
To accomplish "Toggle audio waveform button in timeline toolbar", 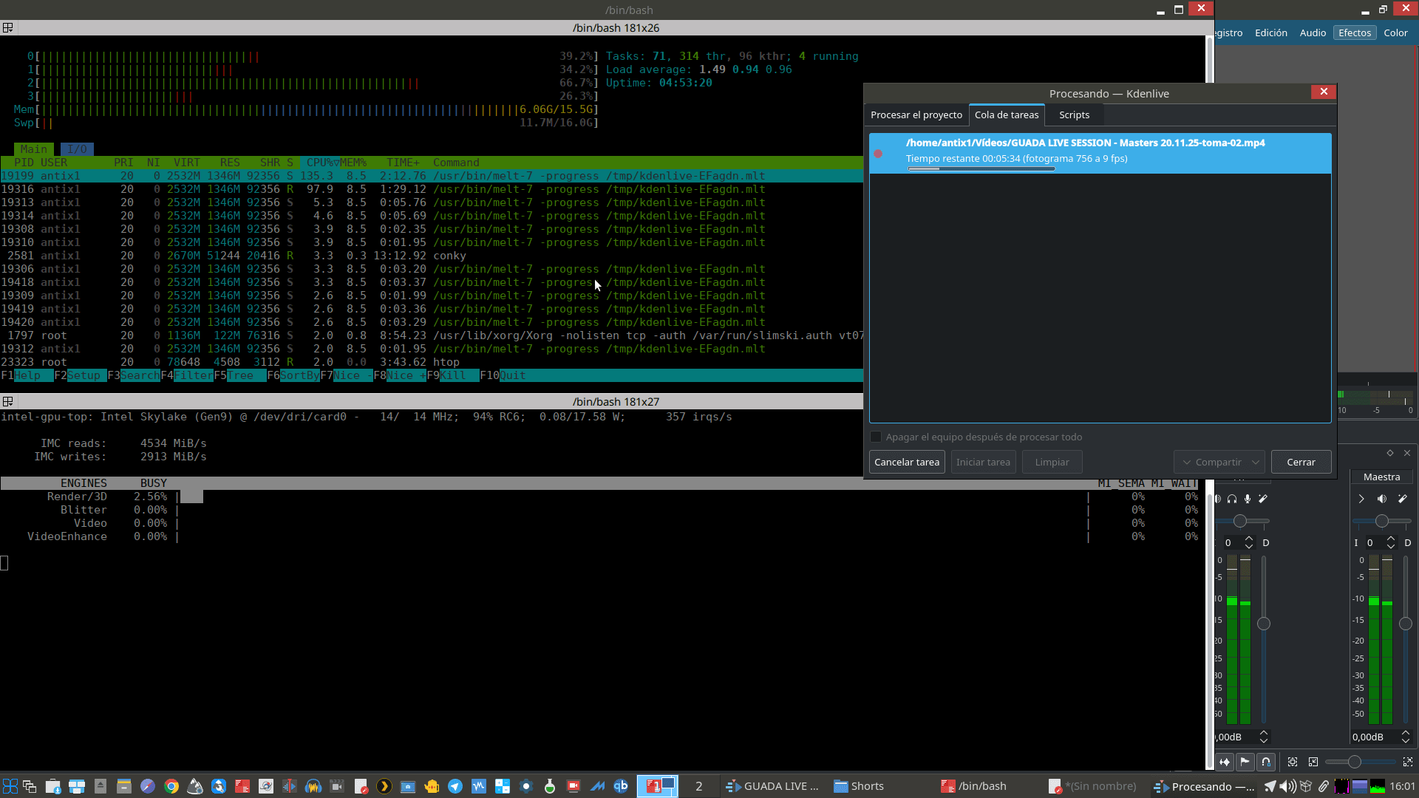I will (x=1225, y=762).
